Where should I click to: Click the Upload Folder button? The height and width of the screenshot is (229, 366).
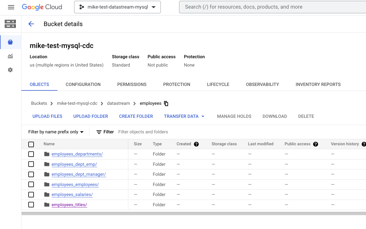pos(91,116)
